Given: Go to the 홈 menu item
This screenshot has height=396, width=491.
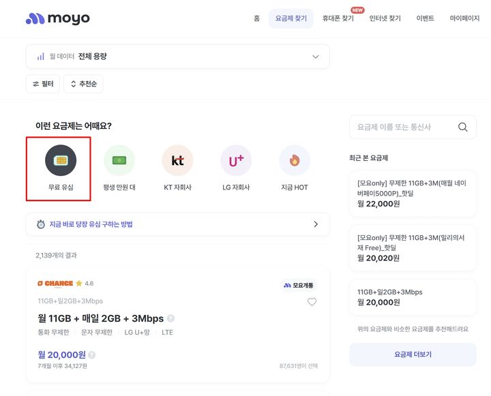Looking at the screenshot, I should (x=256, y=18).
